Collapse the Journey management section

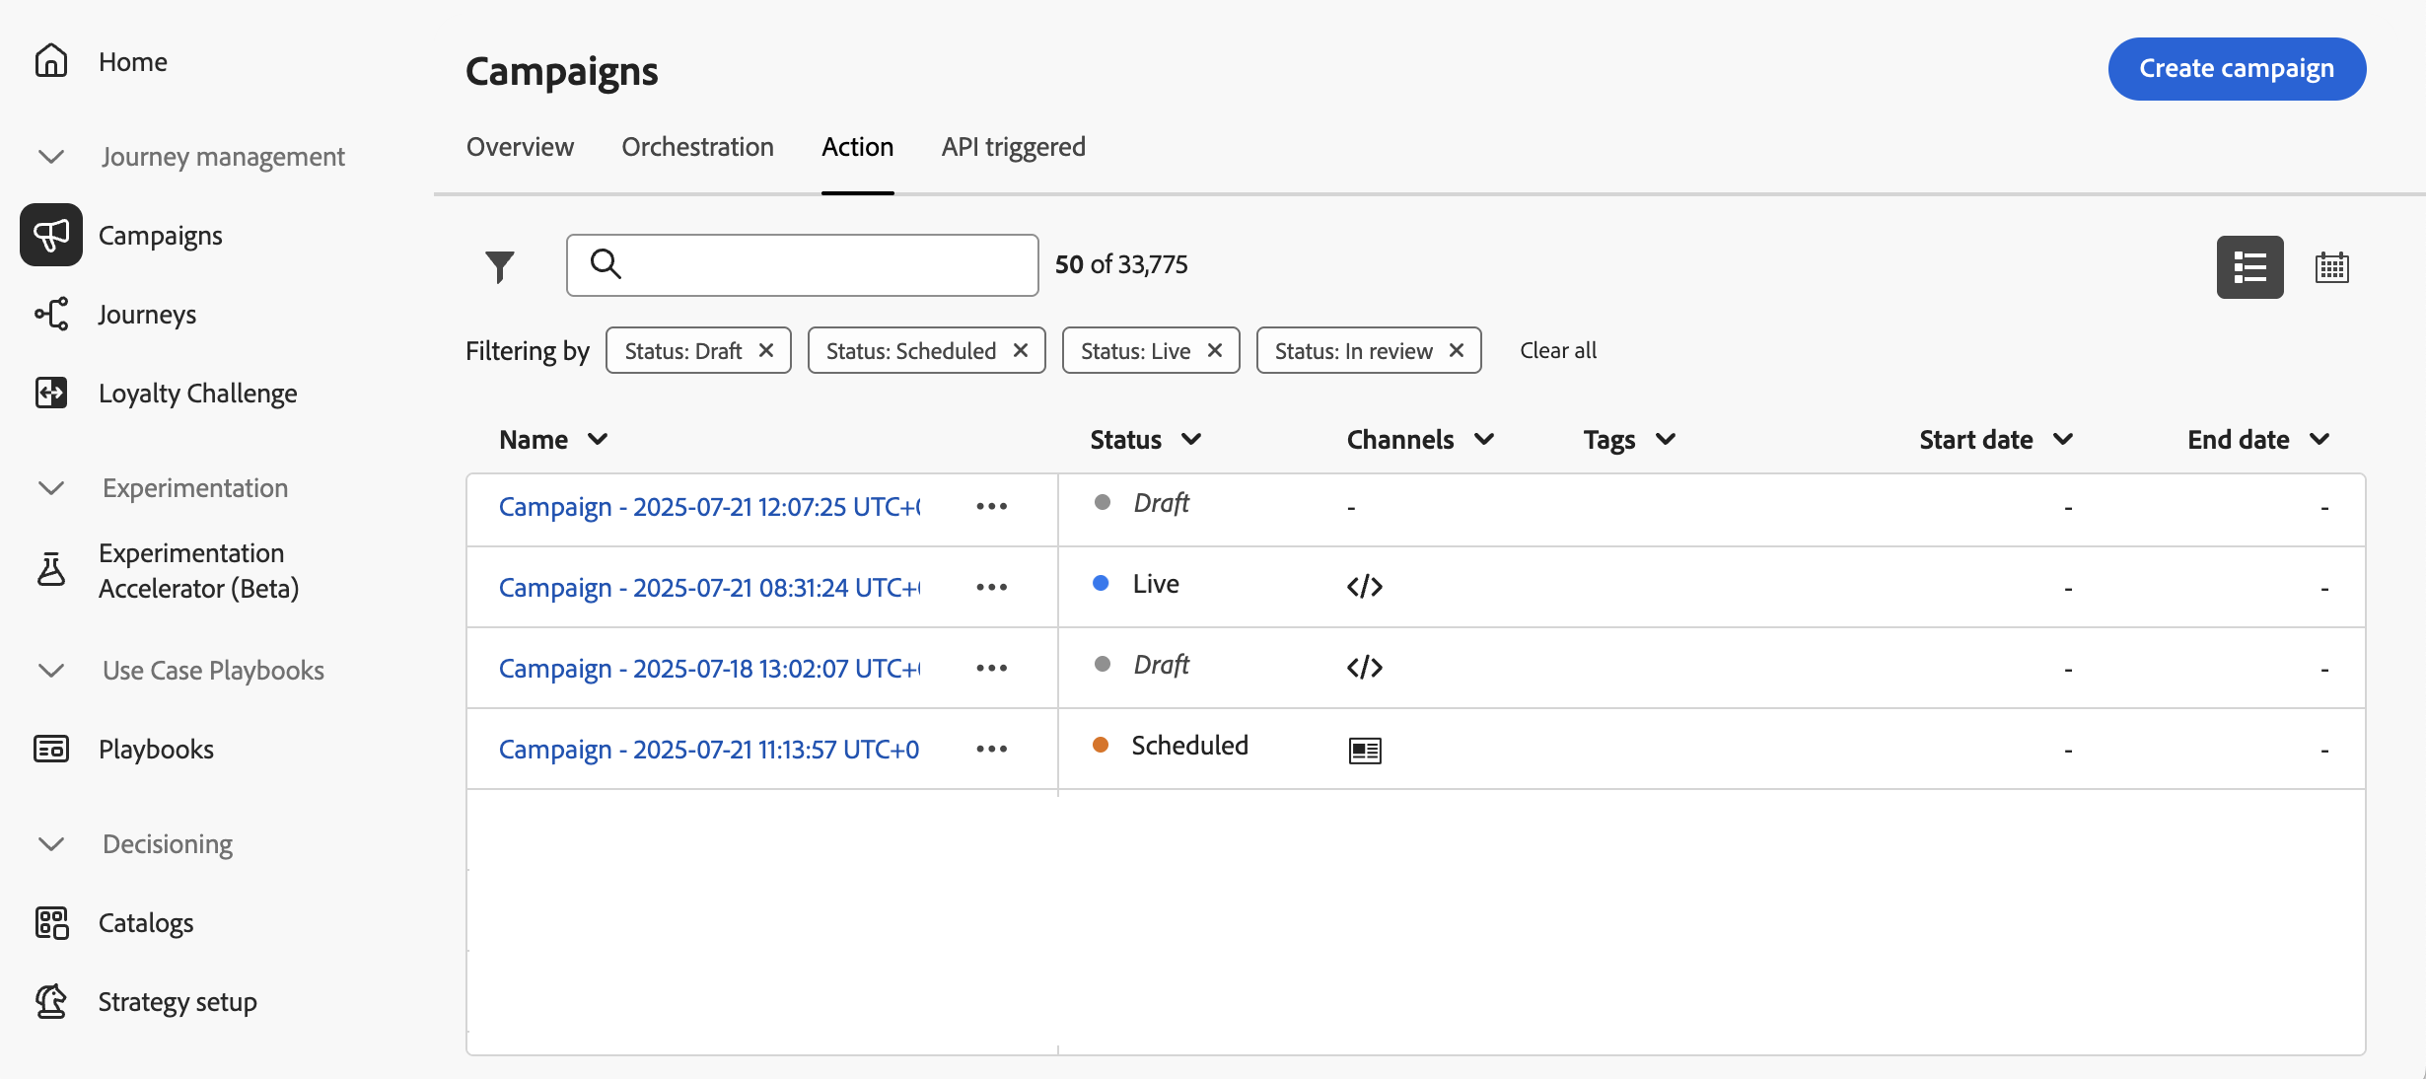pos(51,157)
